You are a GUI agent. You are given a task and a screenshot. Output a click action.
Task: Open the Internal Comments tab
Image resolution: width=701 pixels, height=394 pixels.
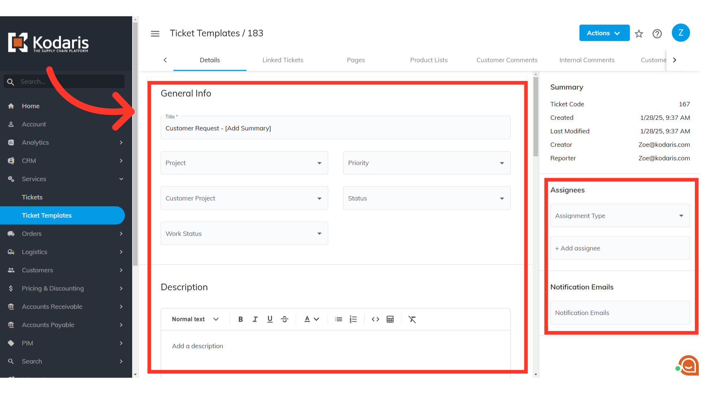click(587, 60)
